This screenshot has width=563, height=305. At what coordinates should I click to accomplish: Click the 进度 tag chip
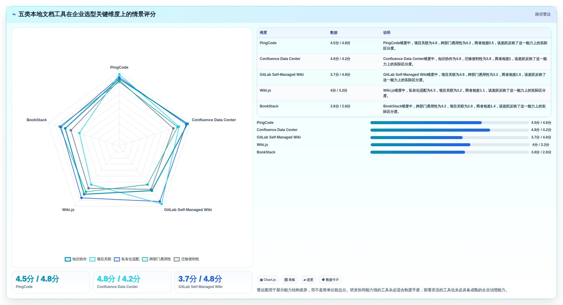308,280
